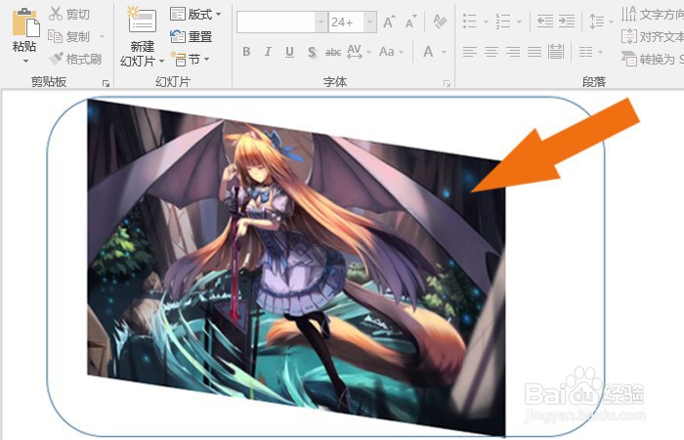Expand the font name dropdown arrow

coord(321,22)
